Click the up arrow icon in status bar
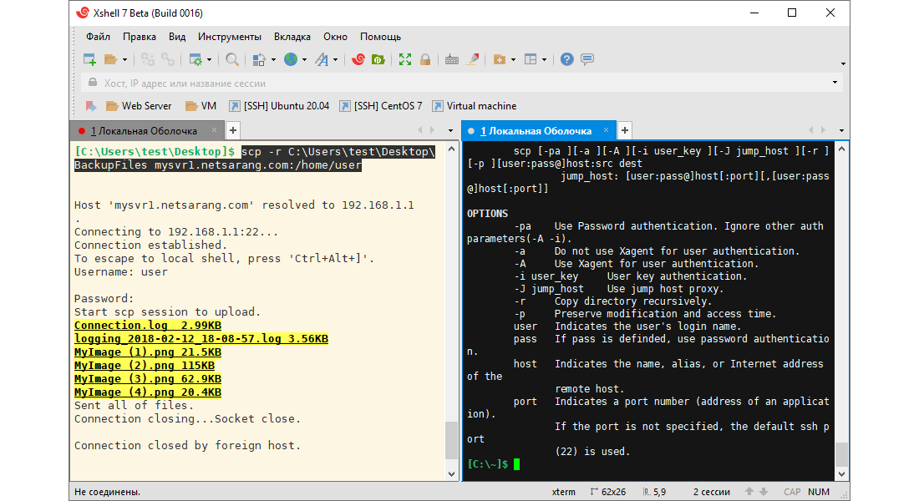Screen dimensions: 919x501 pyautogui.click(x=749, y=492)
